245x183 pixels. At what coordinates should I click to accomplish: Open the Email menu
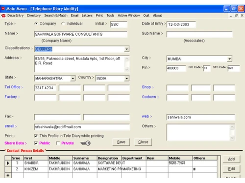74,16
